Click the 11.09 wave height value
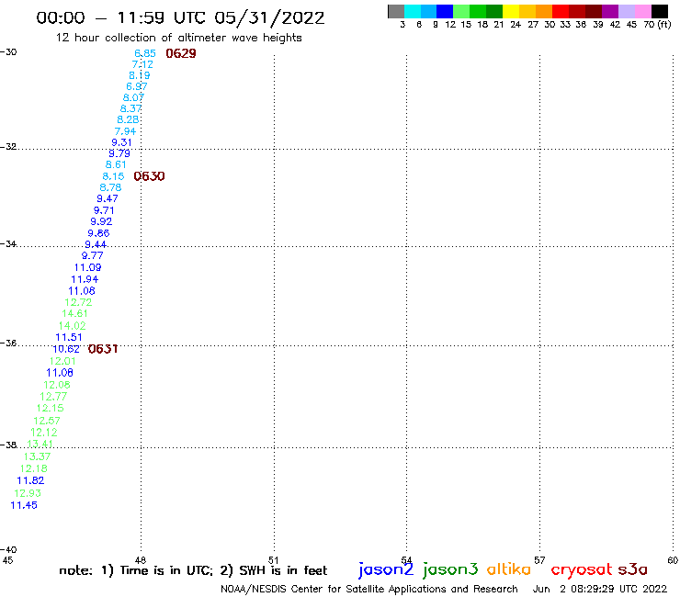This screenshot has width=680, height=597. (87, 267)
